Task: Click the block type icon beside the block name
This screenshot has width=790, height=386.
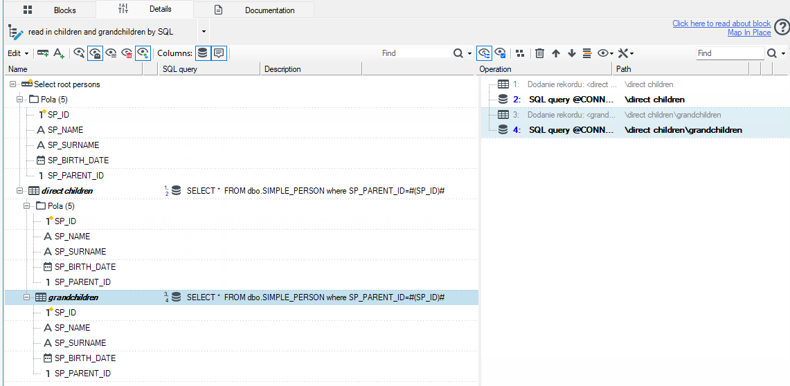Action: [16, 32]
